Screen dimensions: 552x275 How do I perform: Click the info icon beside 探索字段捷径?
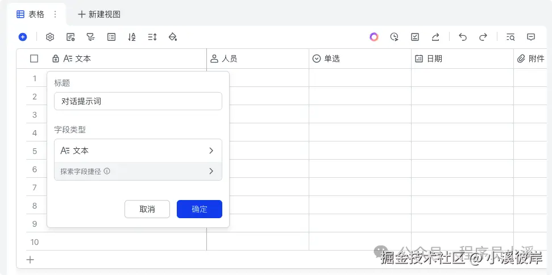coord(107,171)
